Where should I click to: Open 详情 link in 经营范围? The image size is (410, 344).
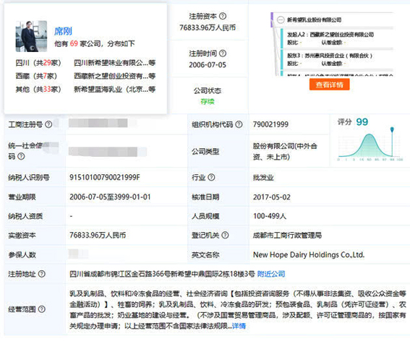[239, 326]
